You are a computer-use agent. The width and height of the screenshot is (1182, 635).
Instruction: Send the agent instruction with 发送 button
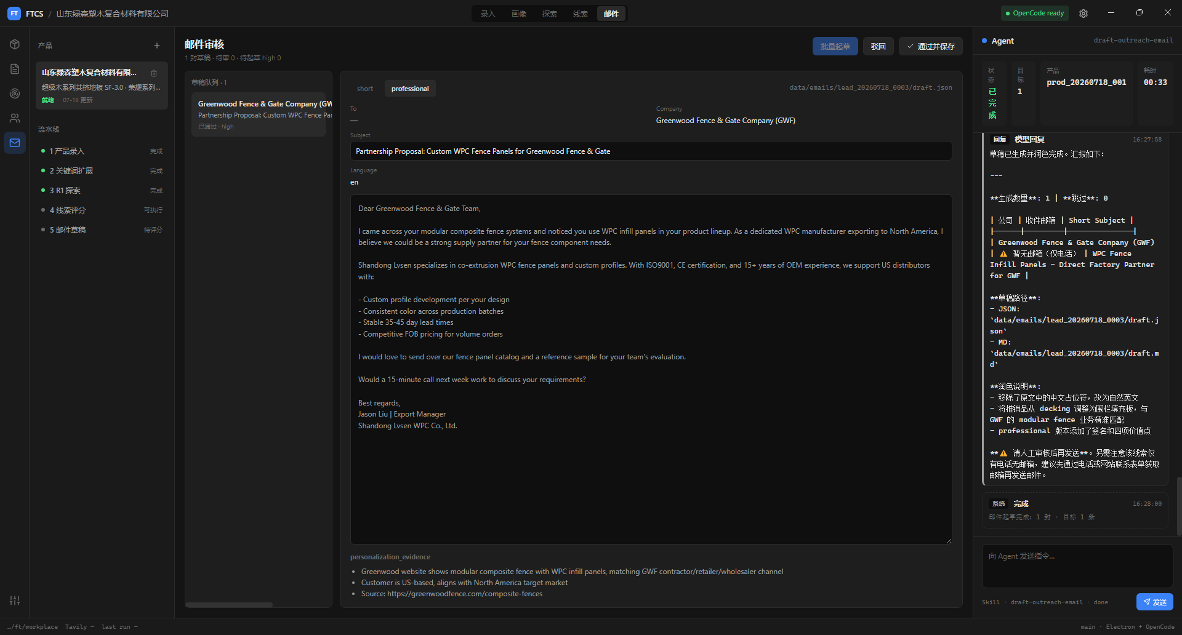pyautogui.click(x=1155, y=602)
